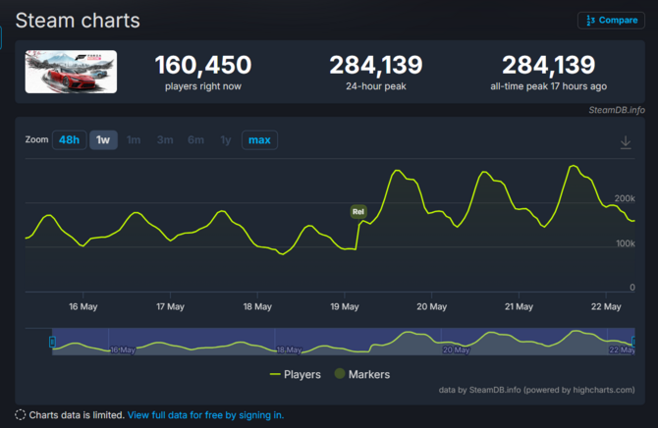Click the 22 May axis label
This screenshot has width=658, height=428.
click(606, 306)
